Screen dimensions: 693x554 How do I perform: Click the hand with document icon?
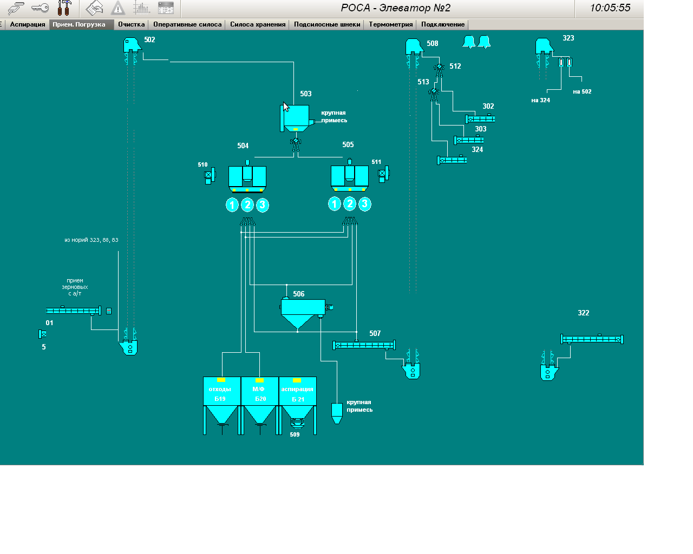pos(94,8)
